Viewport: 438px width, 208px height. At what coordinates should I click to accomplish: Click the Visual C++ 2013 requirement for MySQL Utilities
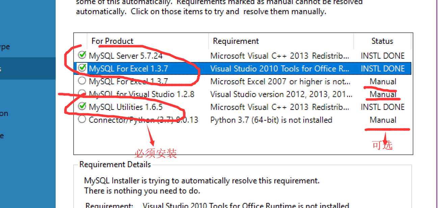pos(280,107)
